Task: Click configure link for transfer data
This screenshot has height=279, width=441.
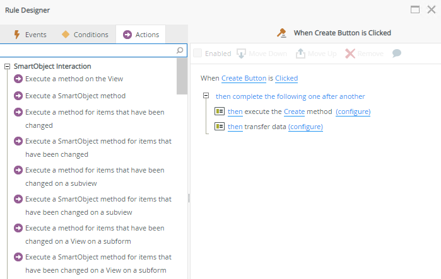Action: [305, 127]
